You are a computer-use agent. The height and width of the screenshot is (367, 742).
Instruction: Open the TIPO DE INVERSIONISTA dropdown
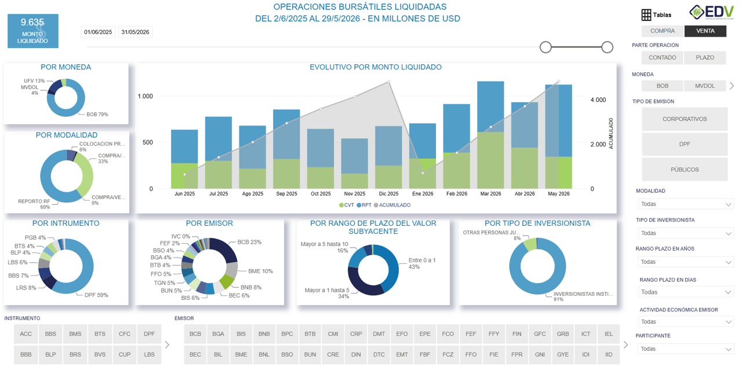(x=686, y=233)
